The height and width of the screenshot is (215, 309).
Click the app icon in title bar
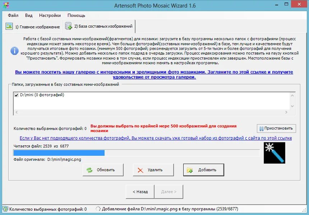(x=6, y=5)
